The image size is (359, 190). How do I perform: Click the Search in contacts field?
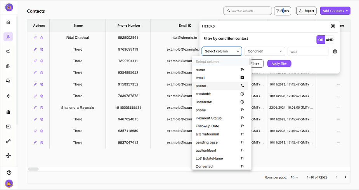coord(248,11)
